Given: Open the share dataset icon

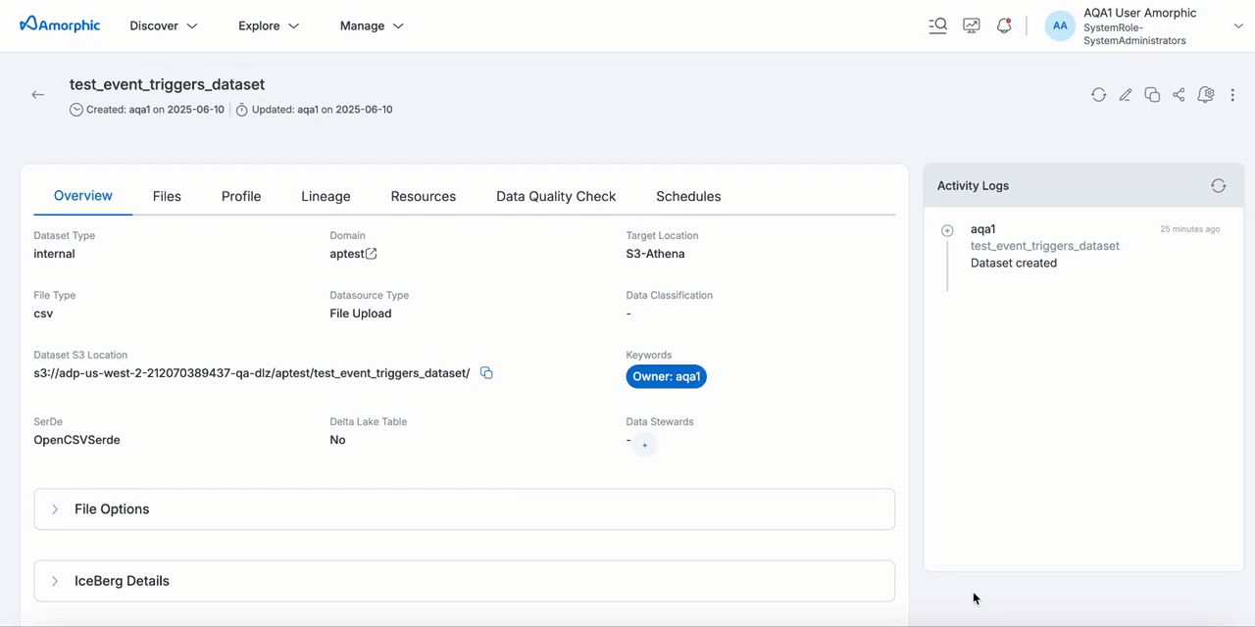Looking at the screenshot, I should [x=1179, y=95].
